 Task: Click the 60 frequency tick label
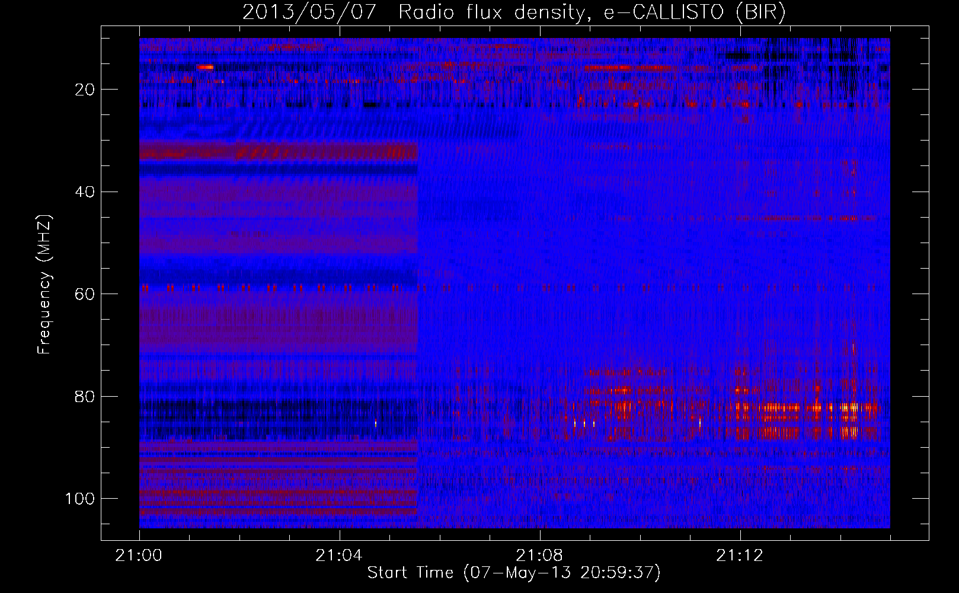pos(85,294)
